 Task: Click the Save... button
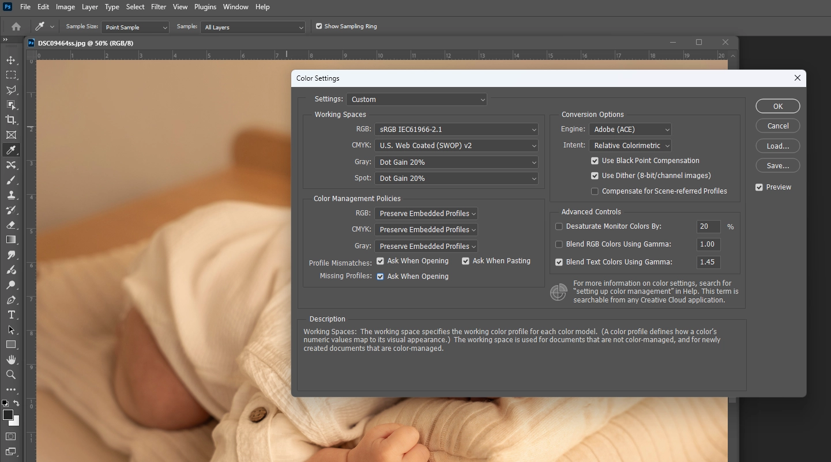click(778, 165)
